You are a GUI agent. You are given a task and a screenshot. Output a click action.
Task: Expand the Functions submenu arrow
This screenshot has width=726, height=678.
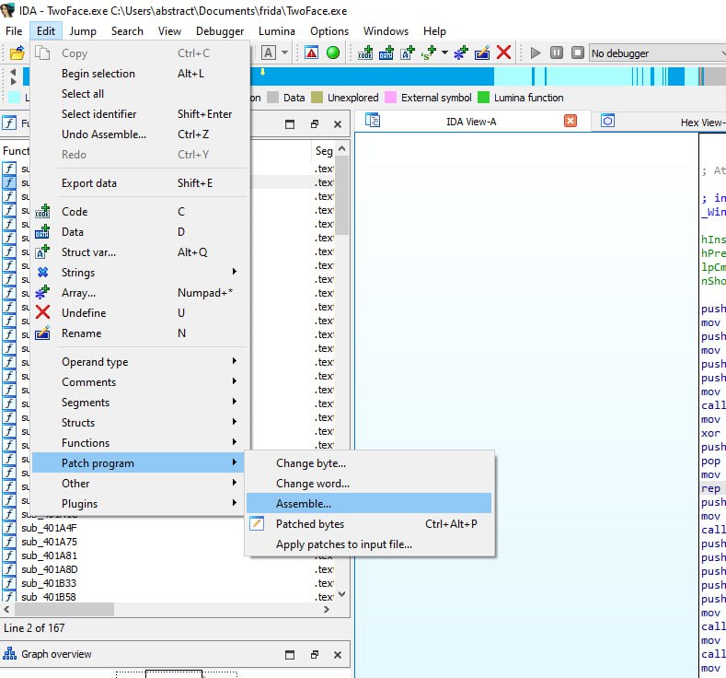(x=235, y=442)
